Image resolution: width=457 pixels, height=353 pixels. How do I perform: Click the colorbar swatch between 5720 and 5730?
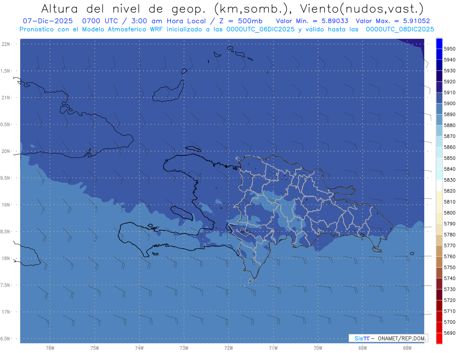[439, 295]
